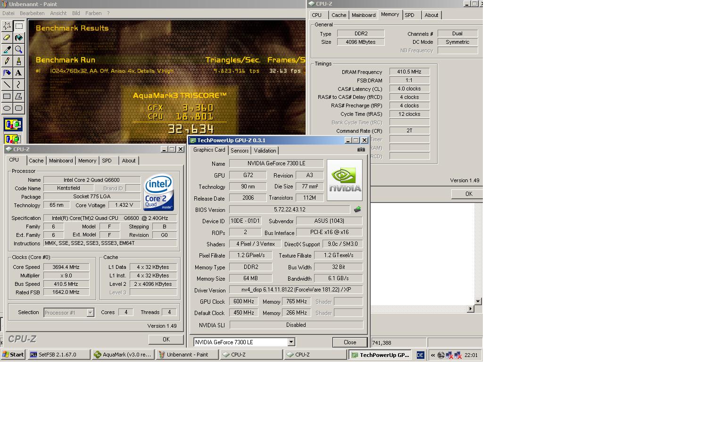The image size is (713, 445).
Task: Click the DRAM Frequency value 410.5 MHz
Action: coord(409,72)
